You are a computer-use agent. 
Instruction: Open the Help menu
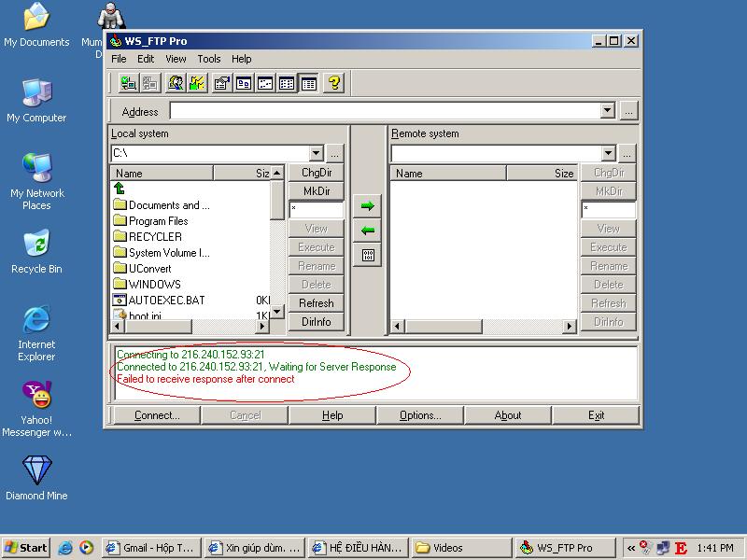[x=242, y=59]
